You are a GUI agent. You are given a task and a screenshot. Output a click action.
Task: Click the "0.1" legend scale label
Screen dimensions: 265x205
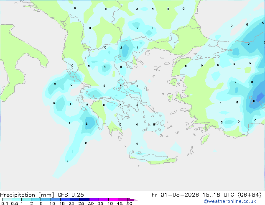tap(5, 203)
